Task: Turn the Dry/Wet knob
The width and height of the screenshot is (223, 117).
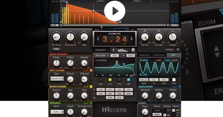Action: (159, 37)
